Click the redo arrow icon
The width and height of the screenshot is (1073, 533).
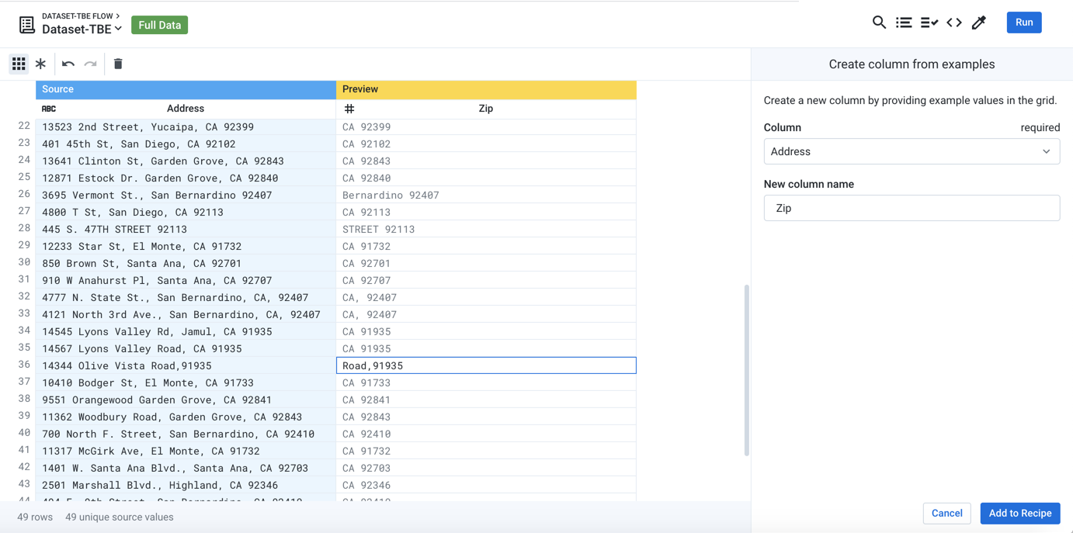(91, 64)
